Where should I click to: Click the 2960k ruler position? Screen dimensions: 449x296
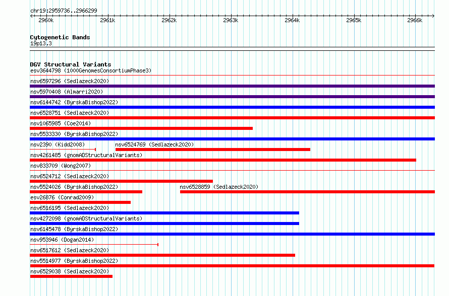[x=46, y=20]
